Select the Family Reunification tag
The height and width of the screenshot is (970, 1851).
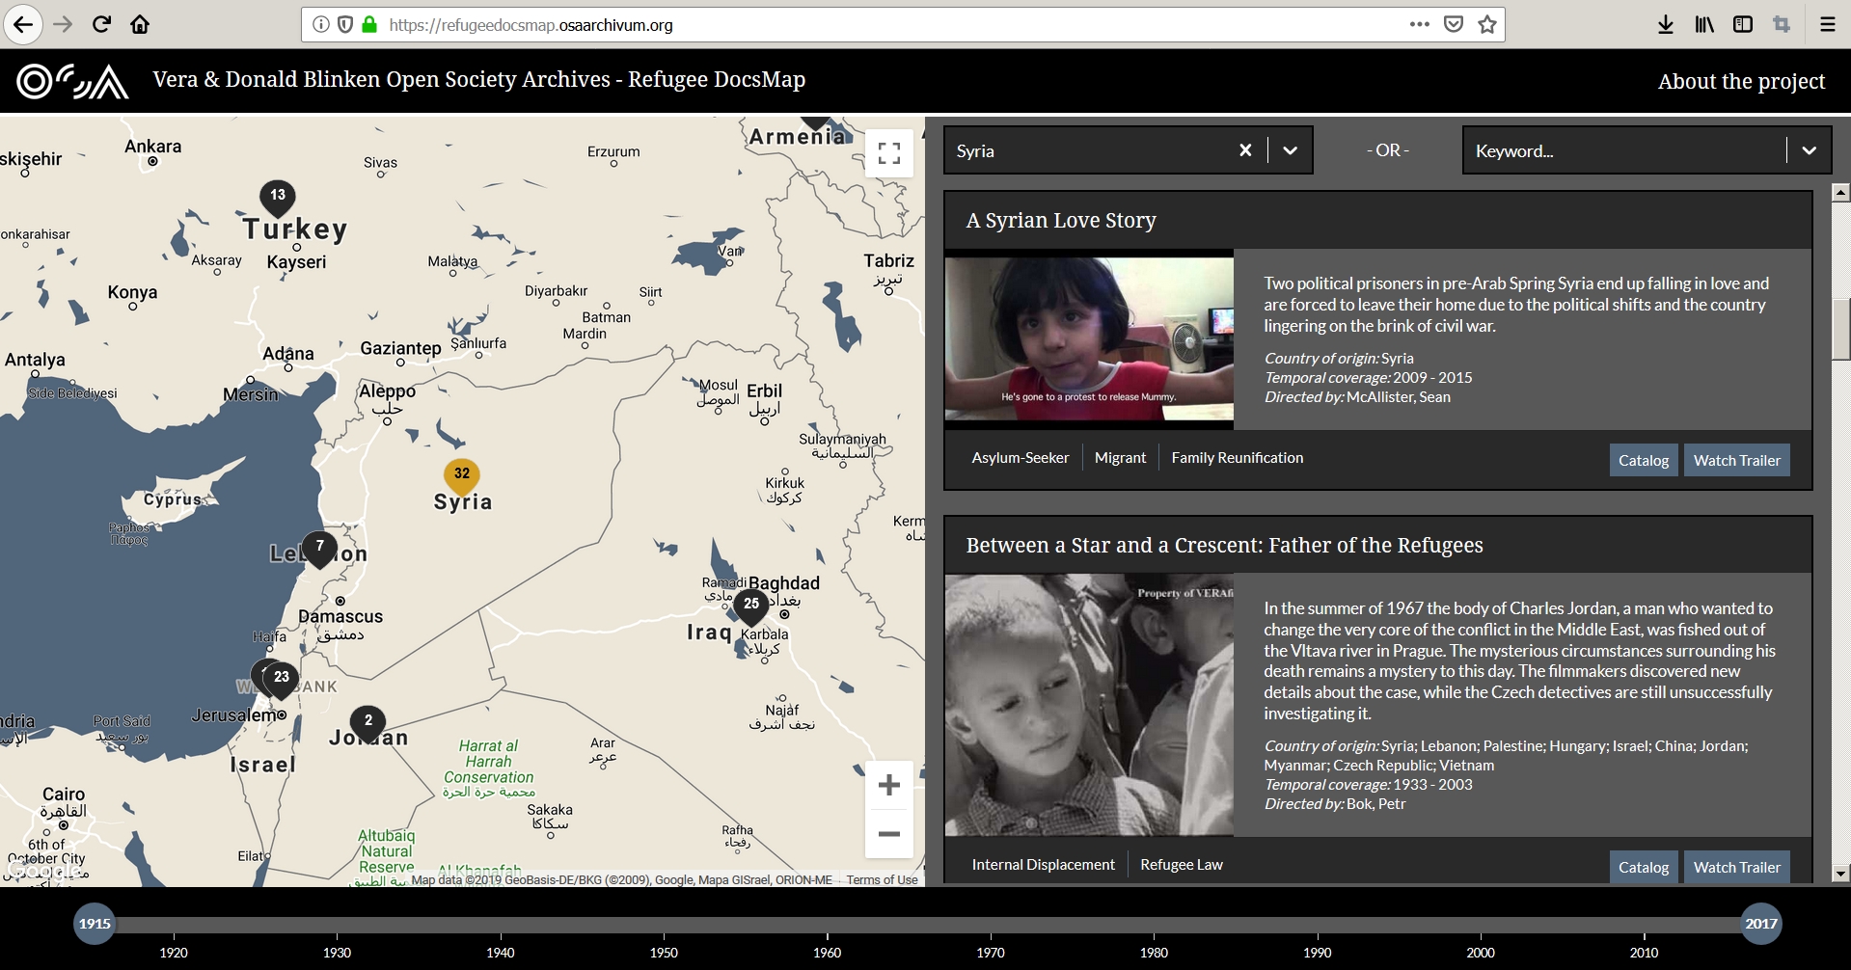[x=1237, y=458]
